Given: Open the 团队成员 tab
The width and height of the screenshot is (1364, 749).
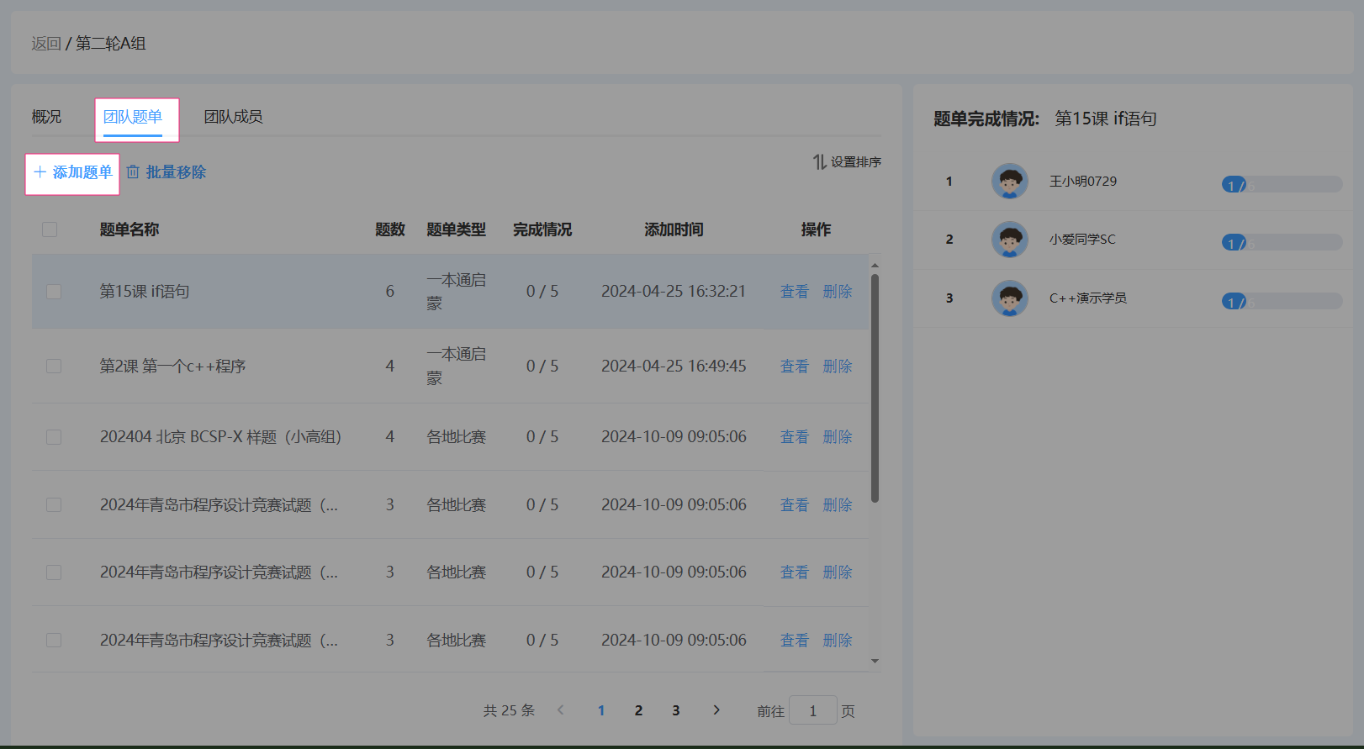Looking at the screenshot, I should click(x=233, y=117).
